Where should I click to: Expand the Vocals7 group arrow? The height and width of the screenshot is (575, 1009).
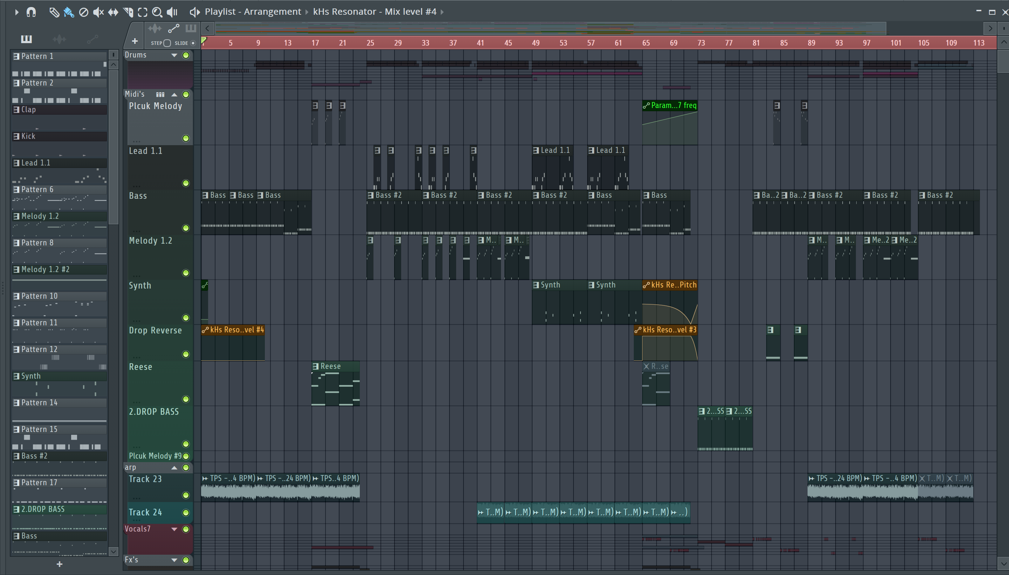(x=174, y=529)
